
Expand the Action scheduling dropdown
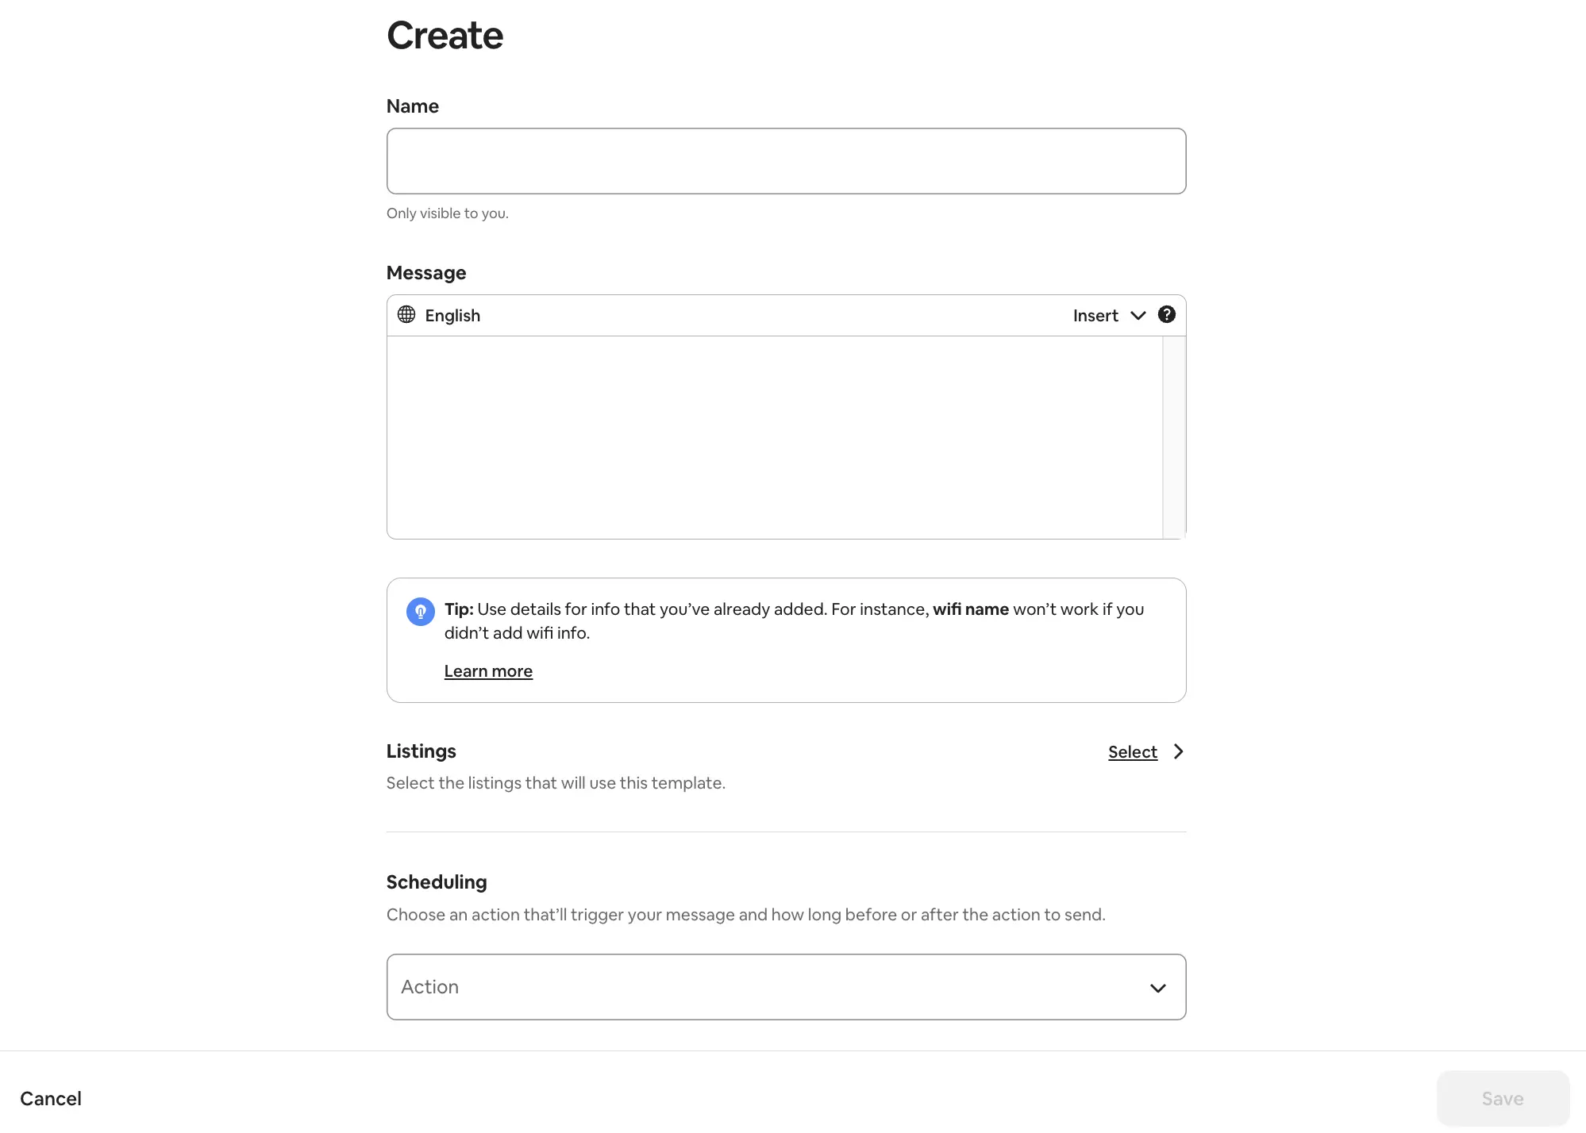click(785, 987)
